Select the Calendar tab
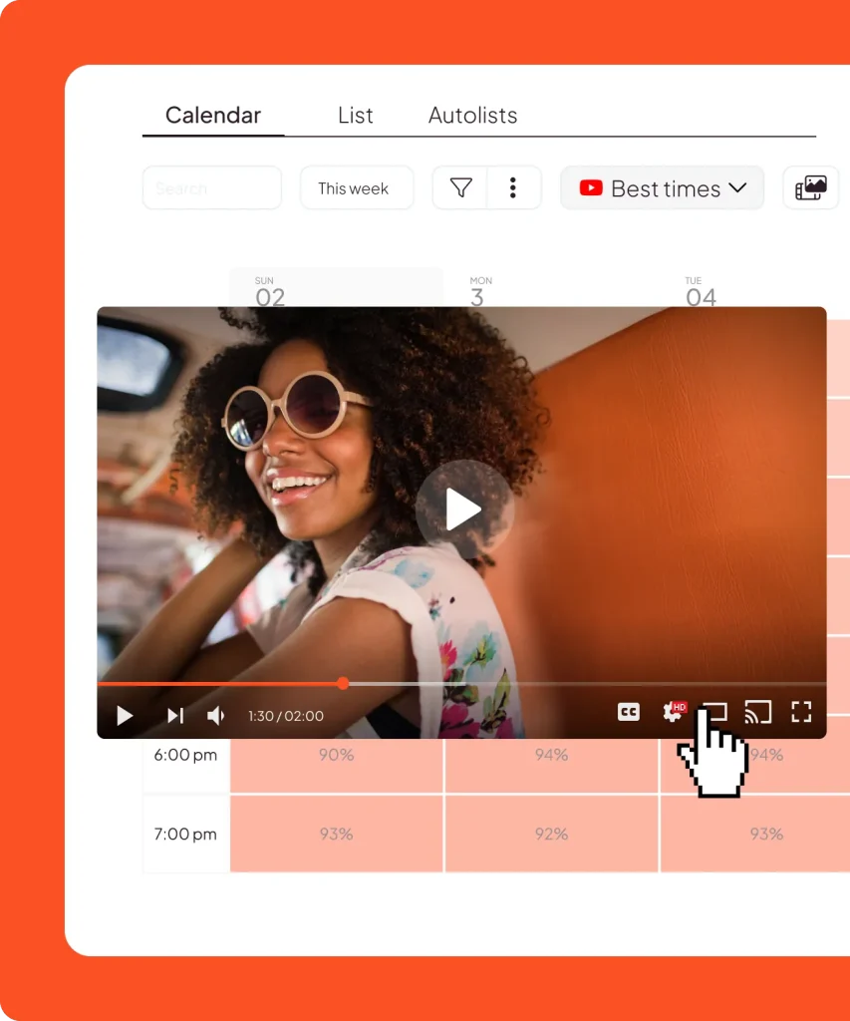The width and height of the screenshot is (850, 1021). [x=213, y=116]
